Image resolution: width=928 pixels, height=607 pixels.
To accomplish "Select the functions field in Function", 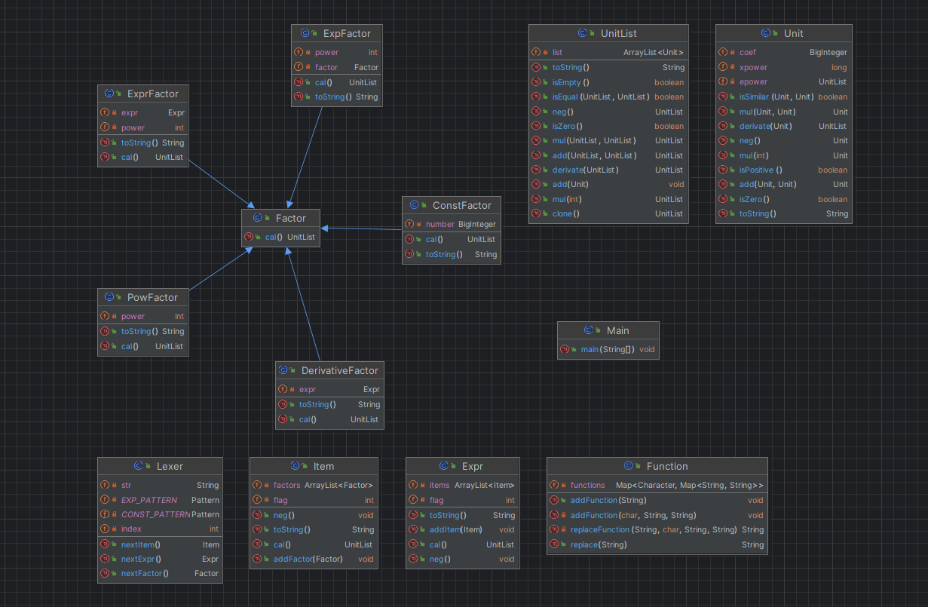I will (x=657, y=485).
